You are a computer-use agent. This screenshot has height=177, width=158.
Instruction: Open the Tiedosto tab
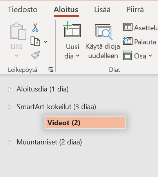[x=23, y=10]
